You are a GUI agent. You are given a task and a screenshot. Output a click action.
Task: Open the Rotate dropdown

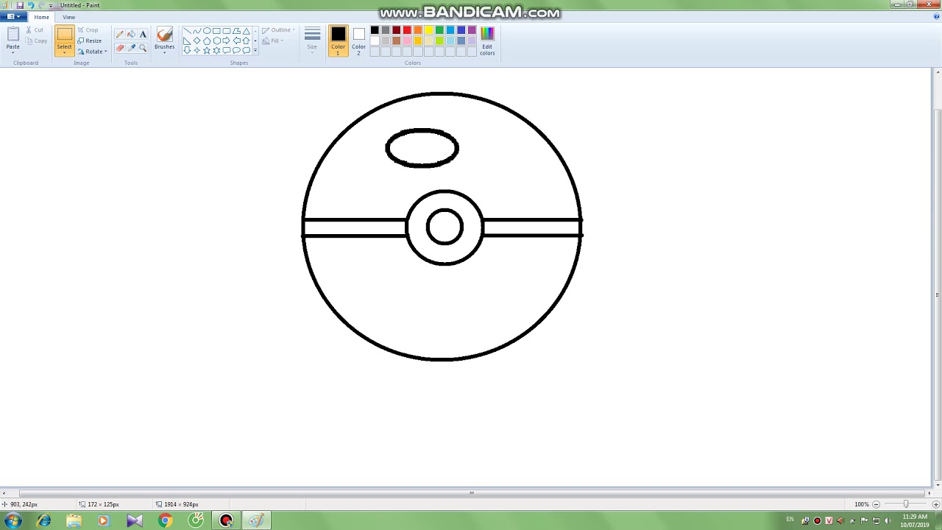(92, 52)
